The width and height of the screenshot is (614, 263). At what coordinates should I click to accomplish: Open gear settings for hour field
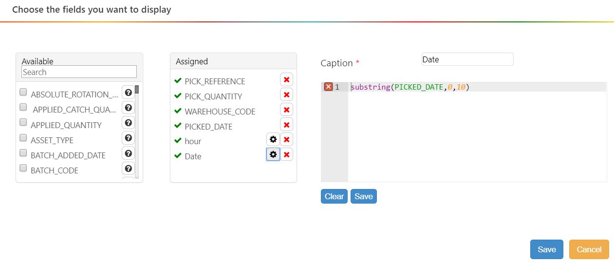(273, 140)
